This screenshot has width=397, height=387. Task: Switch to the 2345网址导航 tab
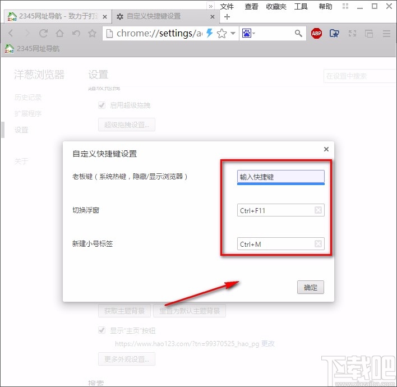coord(58,16)
